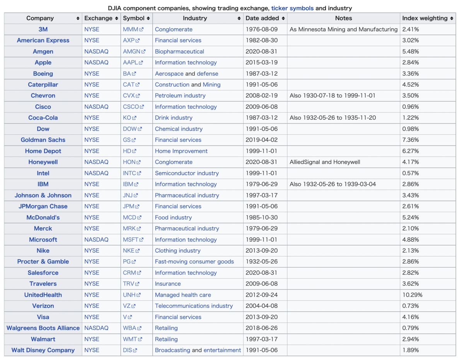Select the 10.29% index weighting cell
Image resolution: width=464 pixels, height=360 pixels.
tap(428, 295)
